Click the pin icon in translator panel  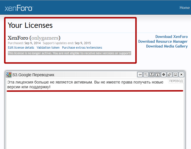[x=140, y=74]
